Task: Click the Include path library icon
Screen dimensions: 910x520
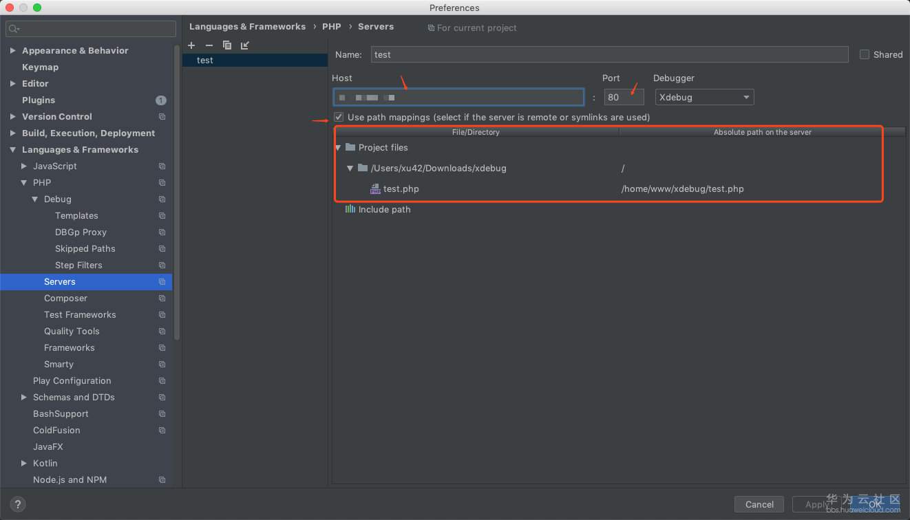Action: click(350, 209)
